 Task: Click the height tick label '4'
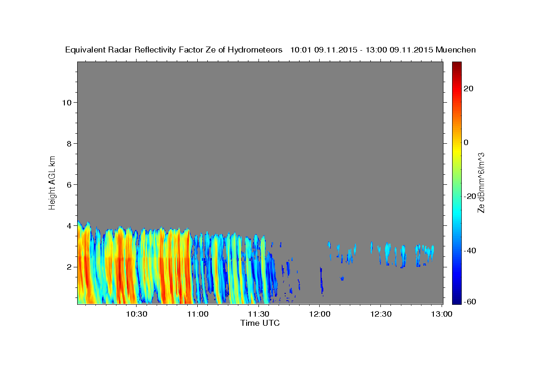69,225
